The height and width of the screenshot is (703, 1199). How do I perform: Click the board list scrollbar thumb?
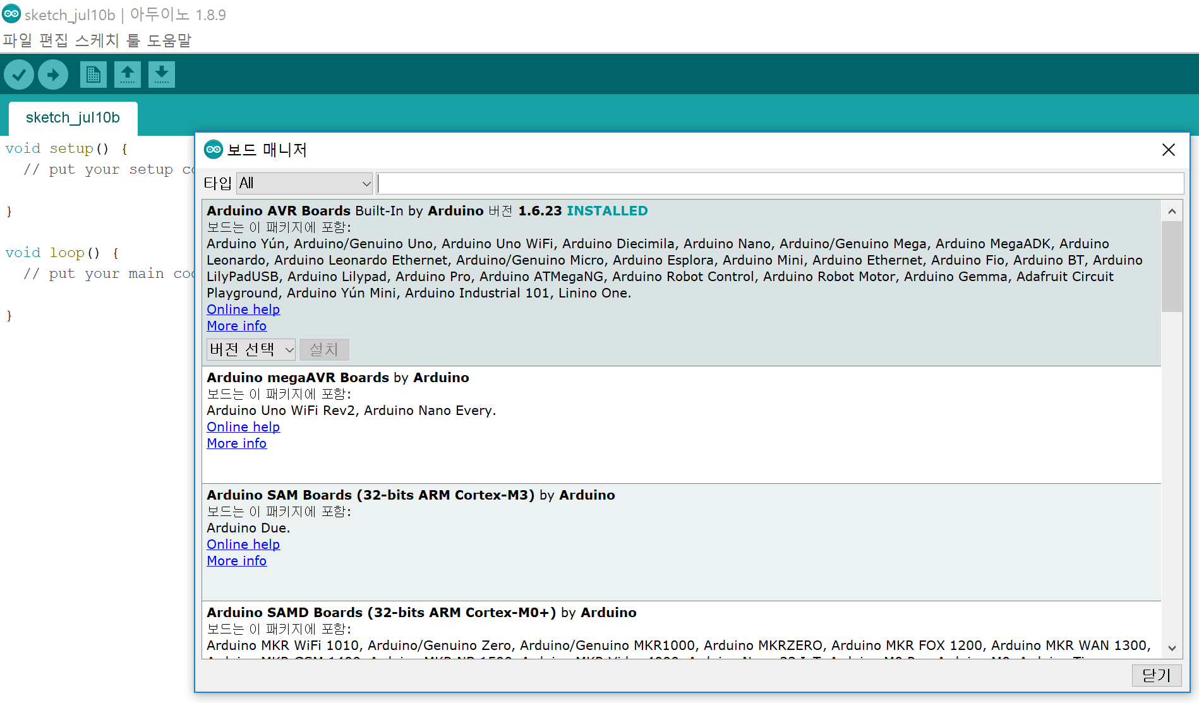point(1172,266)
